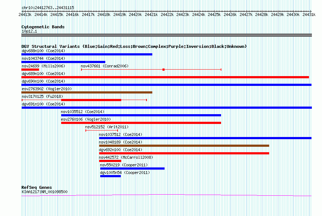The width and height of the screenshot is (322, 216).
Task: Click the nsv3170125 (Fu2018) label
Action: (42, 96)
